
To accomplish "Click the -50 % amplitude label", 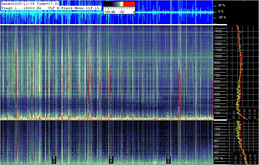I will (221, 17).
